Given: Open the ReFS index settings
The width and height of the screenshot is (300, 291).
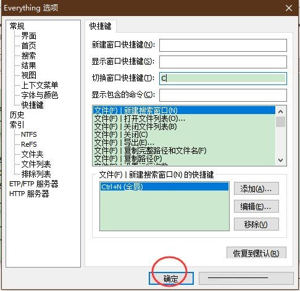Looking at the screenshot, I should click(x=29, y=144).
